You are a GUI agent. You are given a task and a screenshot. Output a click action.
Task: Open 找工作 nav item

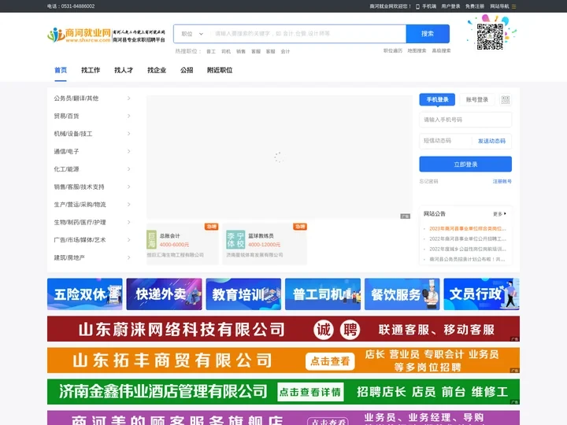tap(91, 70)
